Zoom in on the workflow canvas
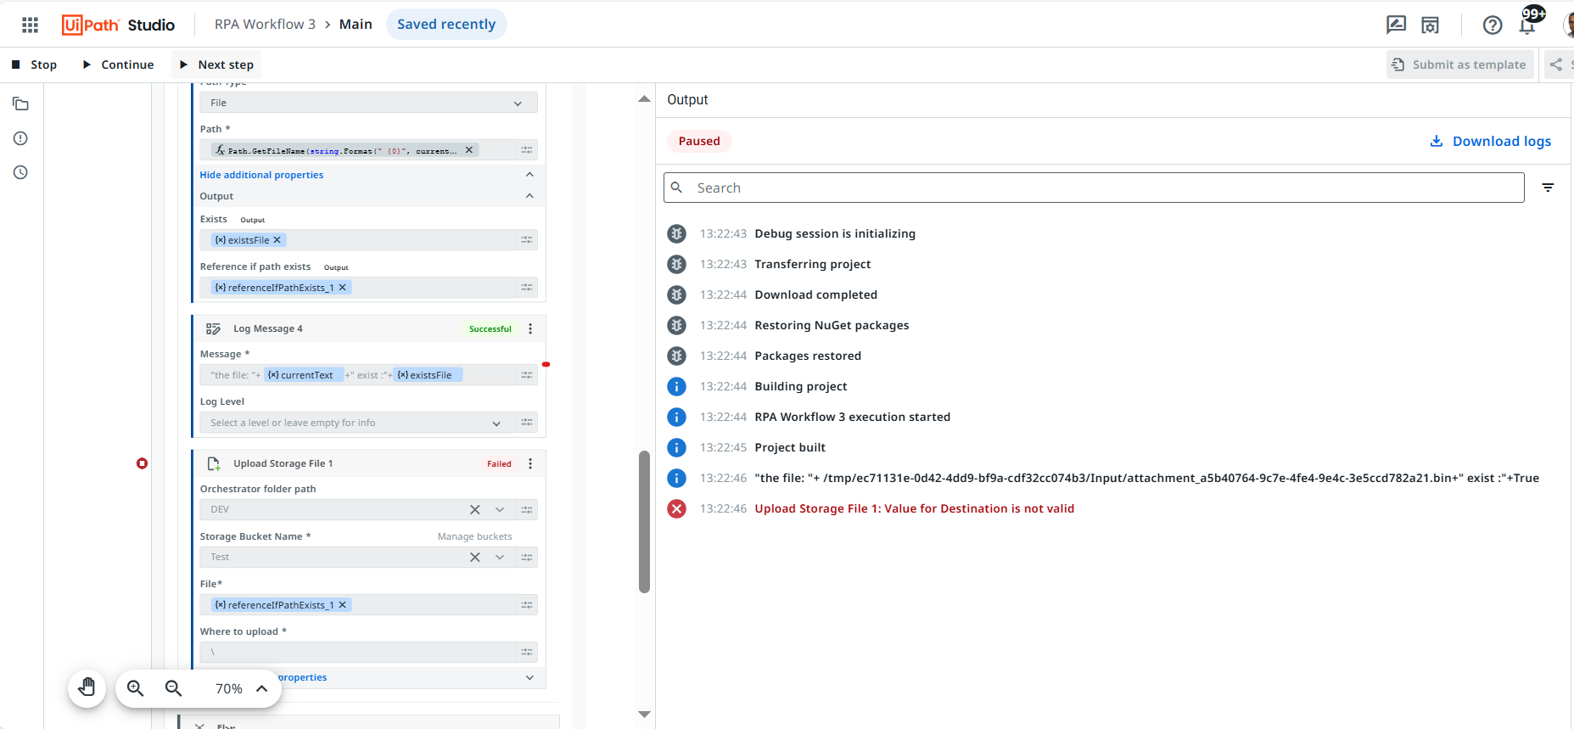Screen dimensions: 1574x729 [x=136, y=688]
